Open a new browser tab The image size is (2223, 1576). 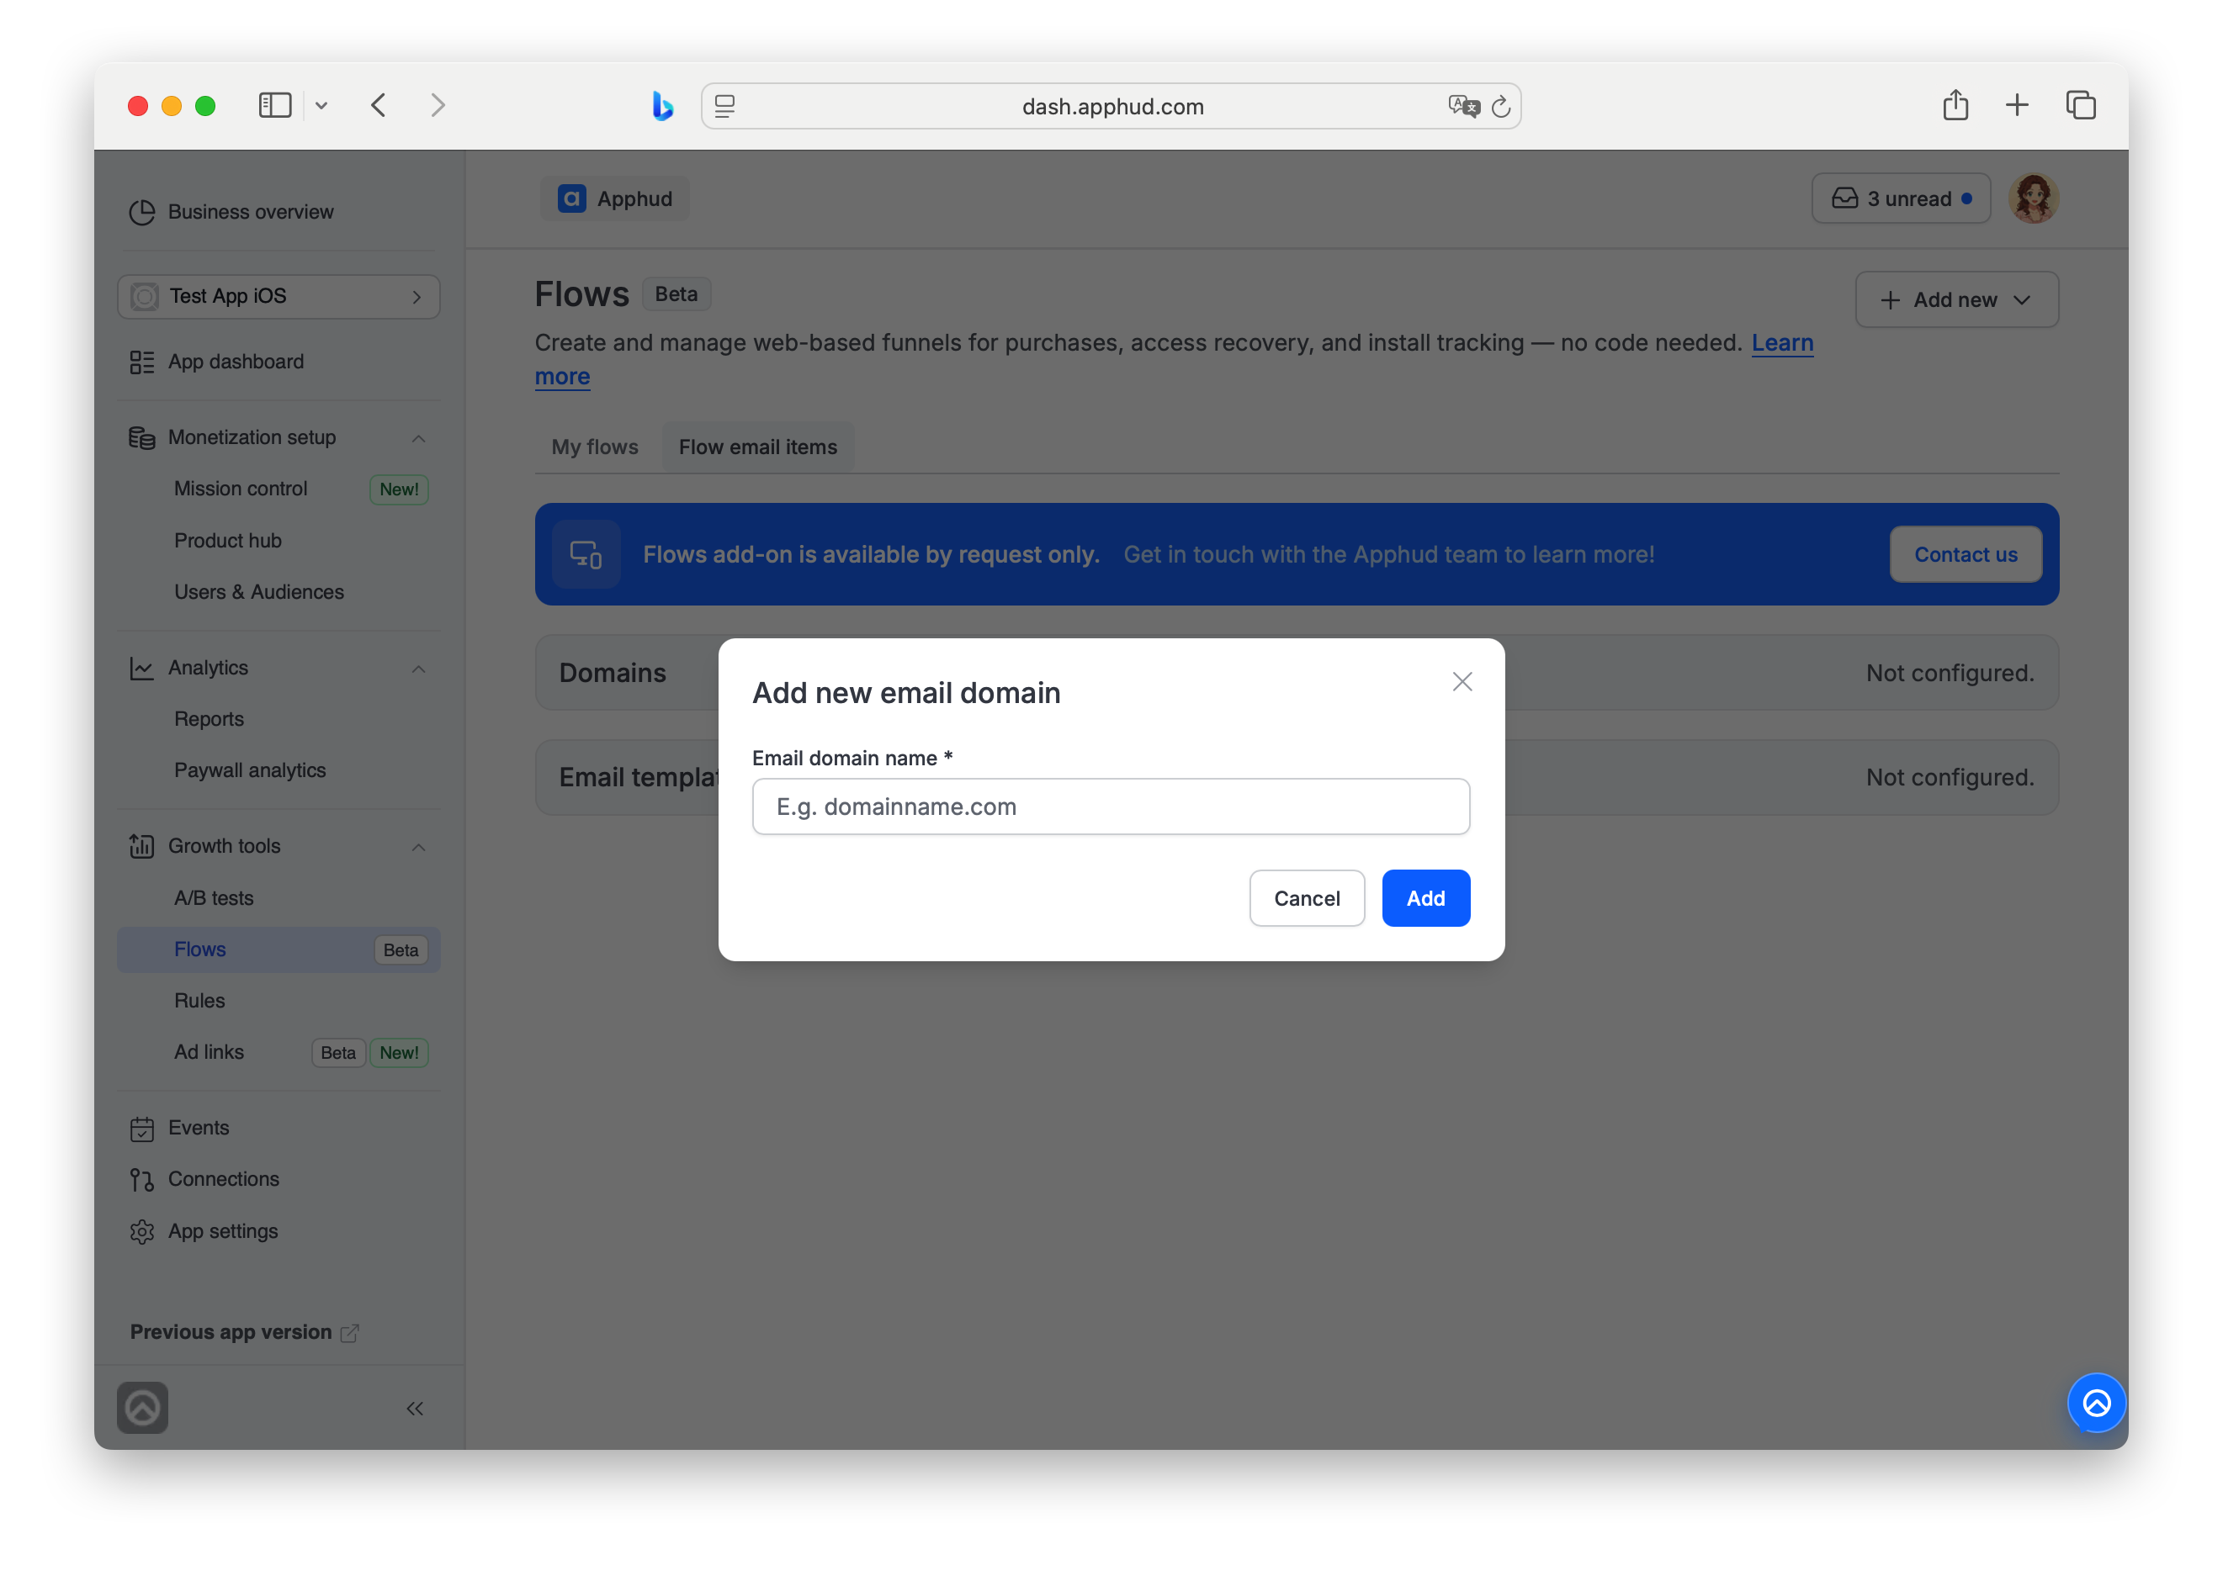click(x=2016, y=105)
